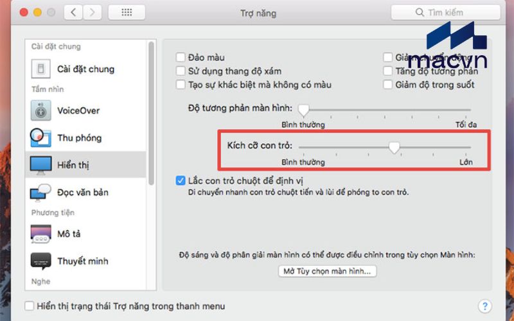This screenshot has height=321, width=514.
Task: Click the Tối đa contrast label
Action: point(466,125)
